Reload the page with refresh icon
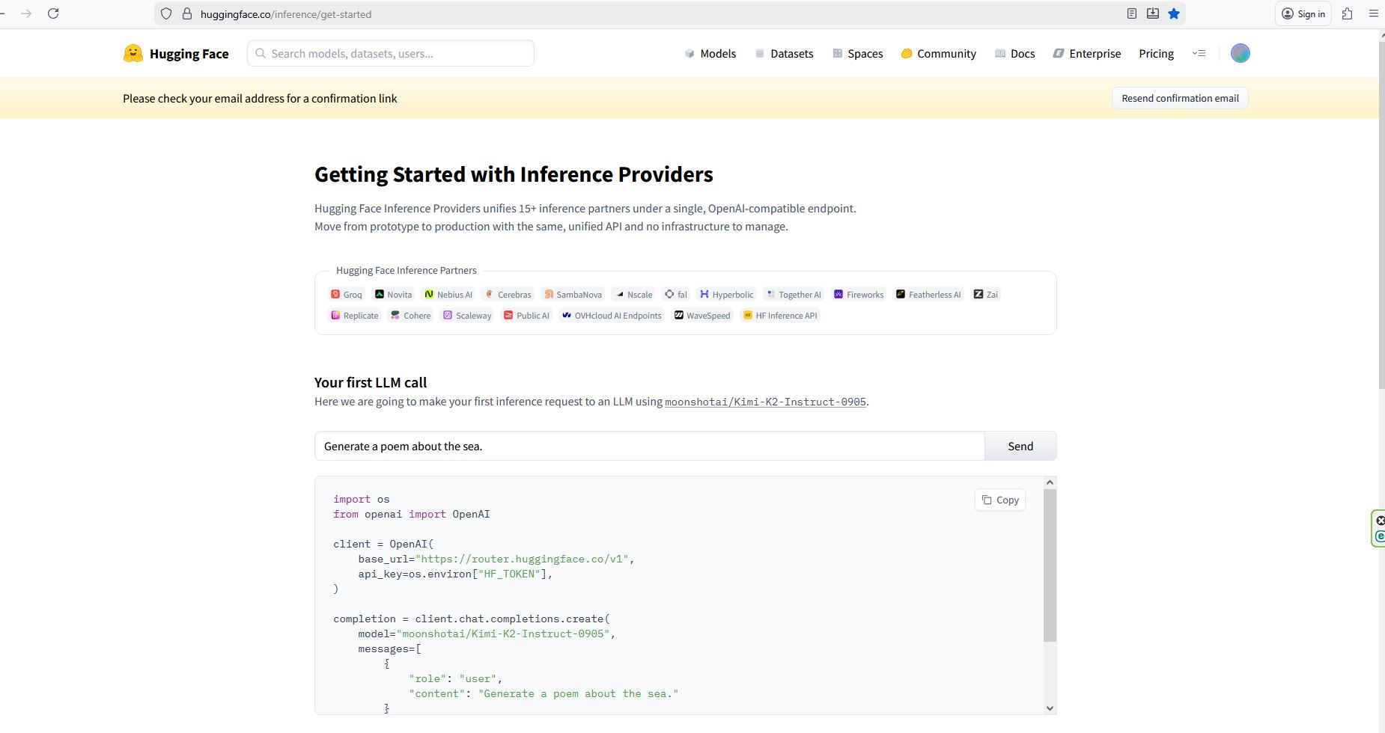This screenshot has width=1385, height=733. 53,13
